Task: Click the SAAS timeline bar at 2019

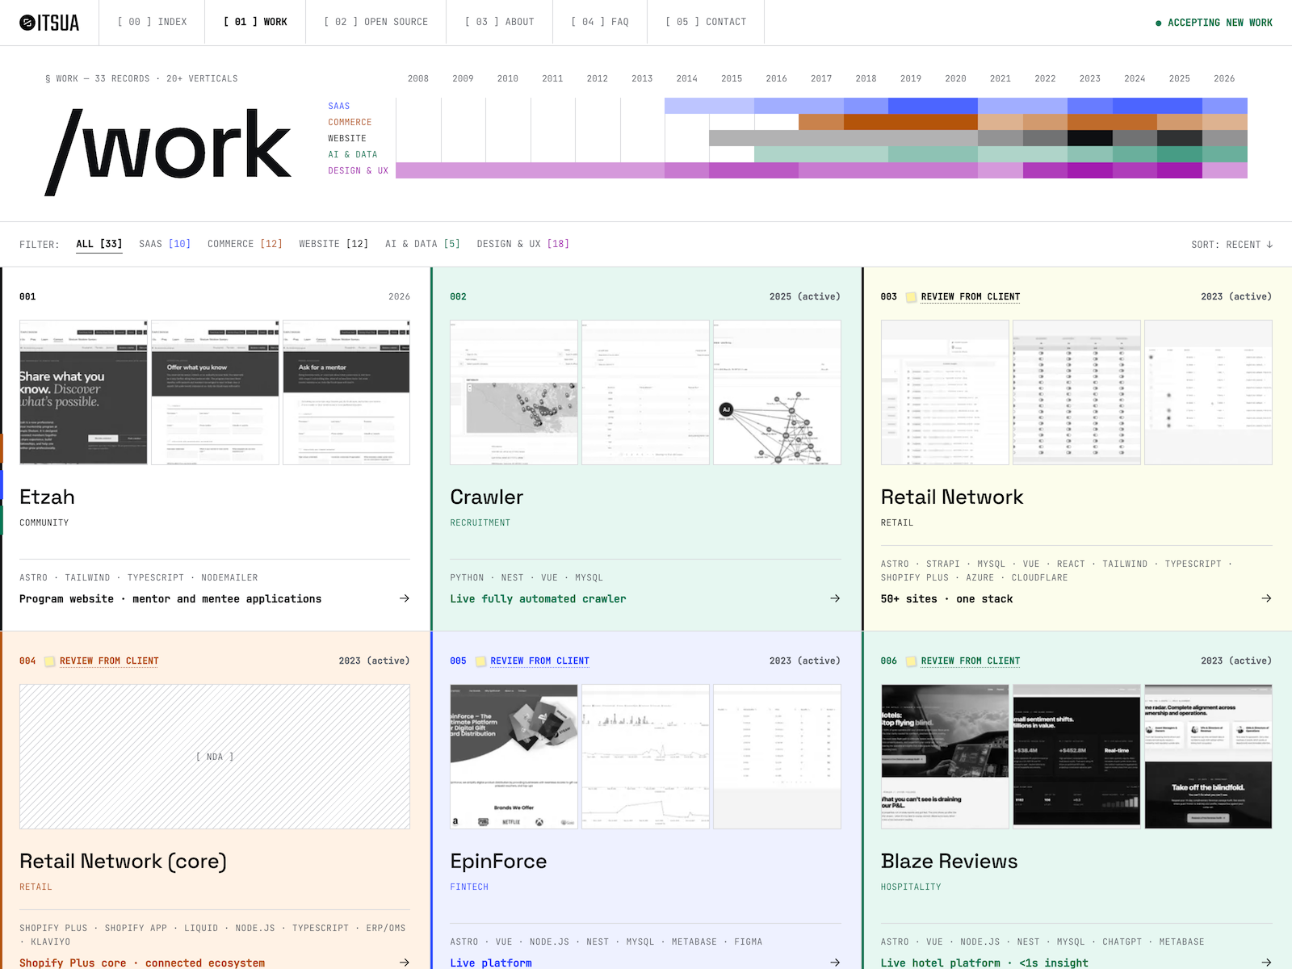Action: click(x=911, y=106)
